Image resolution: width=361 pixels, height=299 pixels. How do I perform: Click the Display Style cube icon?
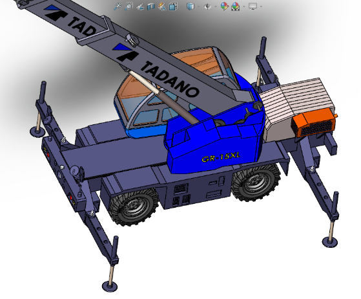point(190,6)
